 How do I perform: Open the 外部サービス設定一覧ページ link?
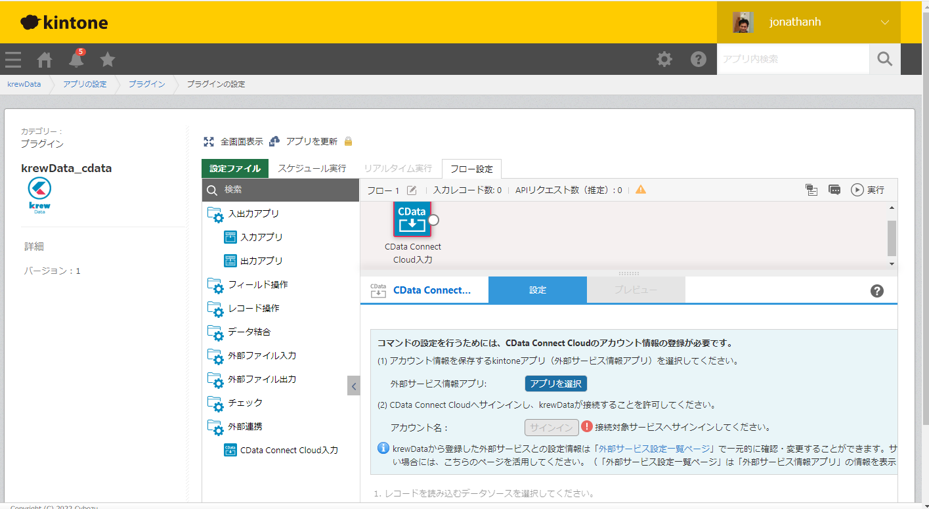point(654,449)
